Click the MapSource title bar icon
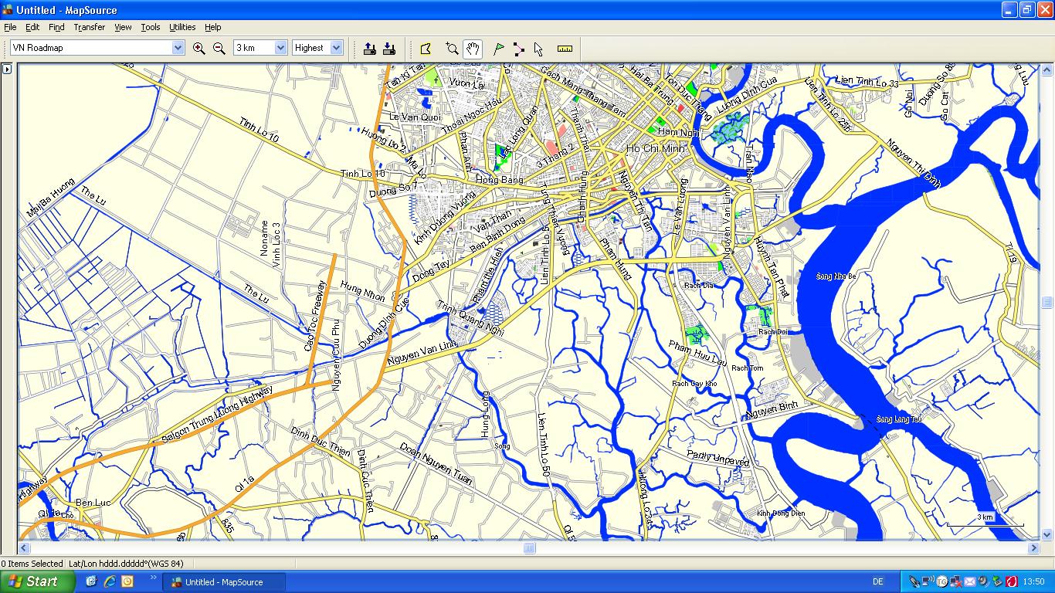This screenshot has height=593, width=1055. click(8, 10)
